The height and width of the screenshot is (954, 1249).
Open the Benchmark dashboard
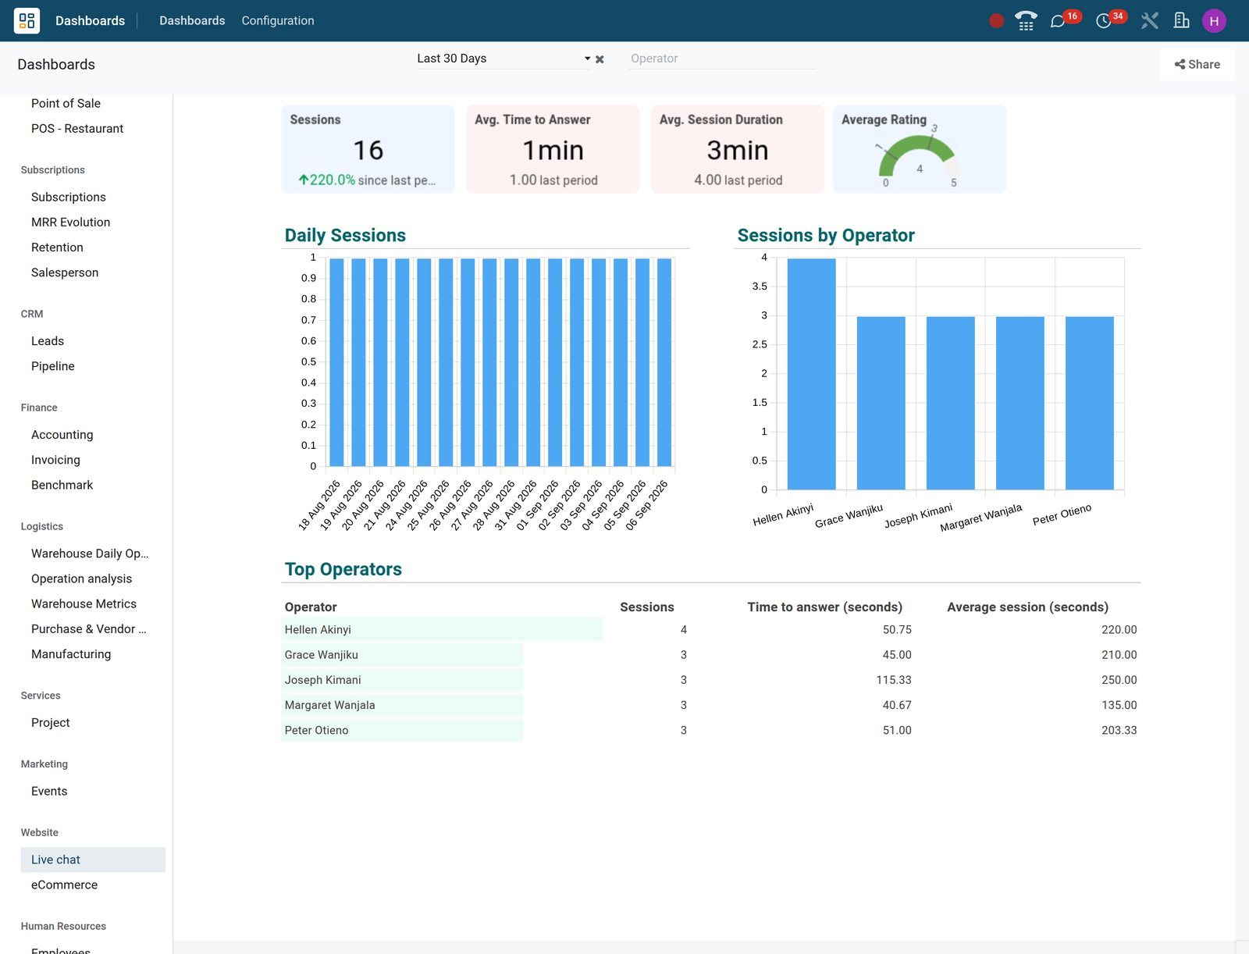coord(62,485)
